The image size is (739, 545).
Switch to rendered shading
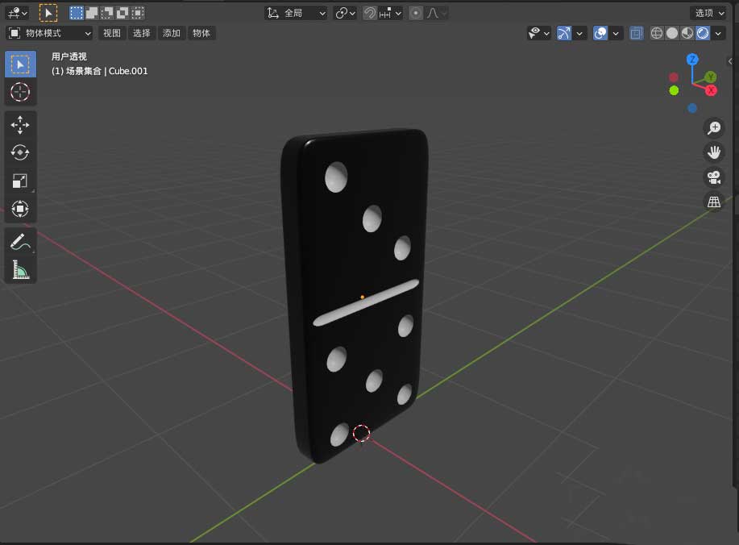[x=703, y=33]
